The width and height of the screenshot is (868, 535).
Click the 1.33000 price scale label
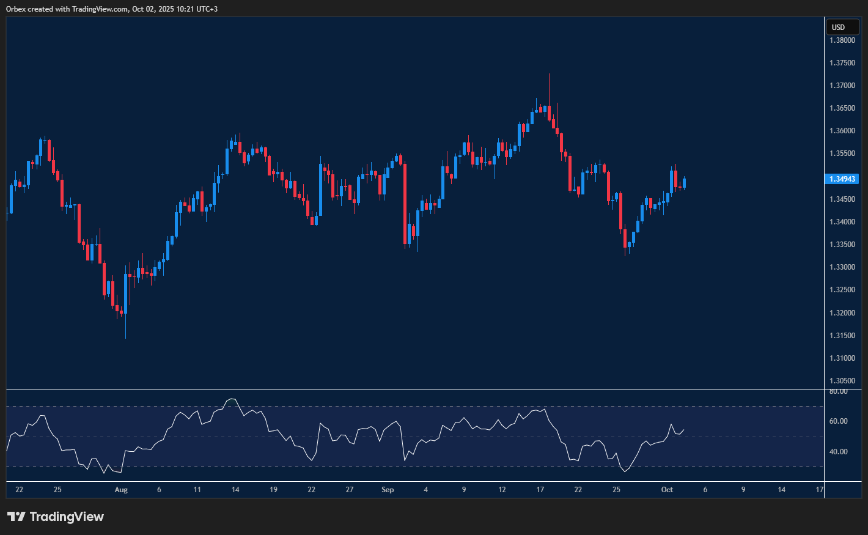(x=842, y=267)
